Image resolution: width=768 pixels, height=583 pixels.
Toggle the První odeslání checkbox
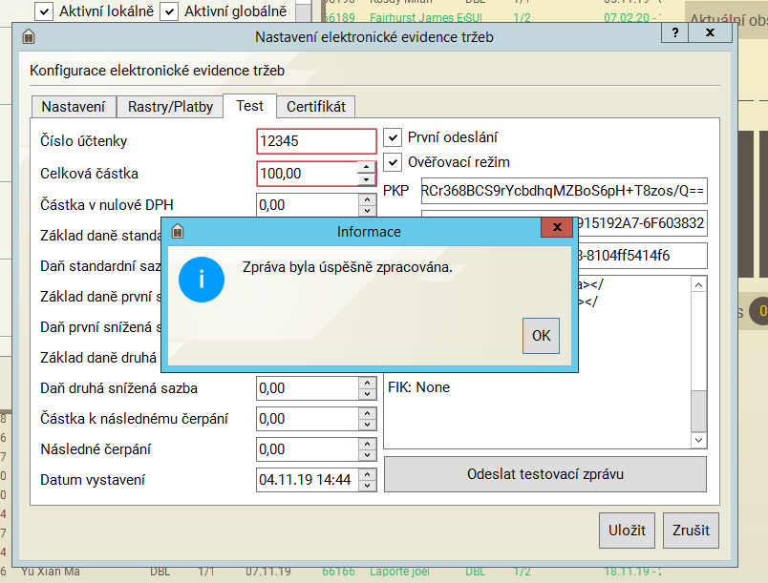393,137
